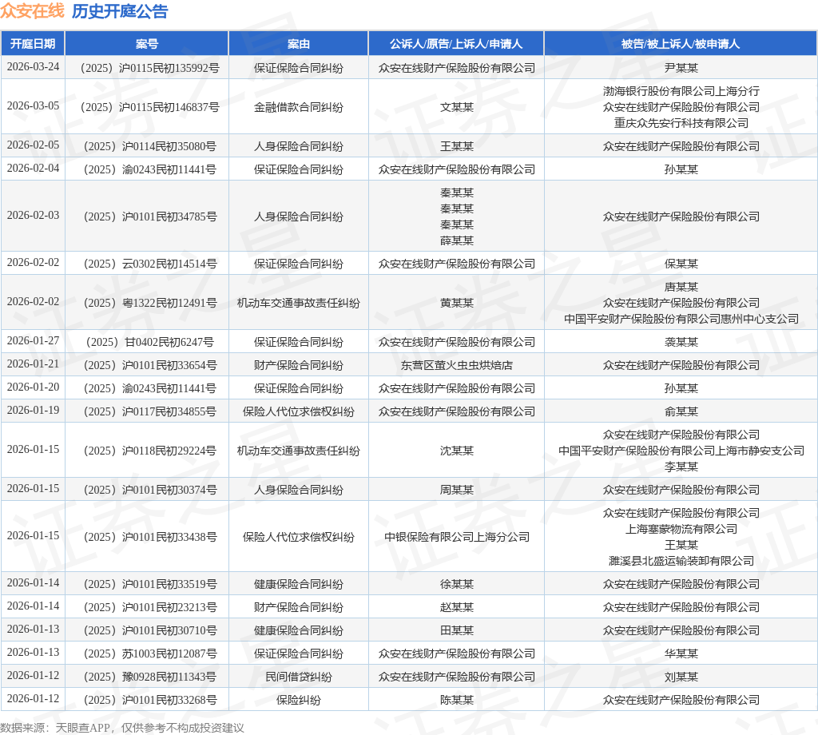Viewport: 818px width, 735px height.
Task: Click case number 沪0117民初34855号
Action: [x=169, y=411]
